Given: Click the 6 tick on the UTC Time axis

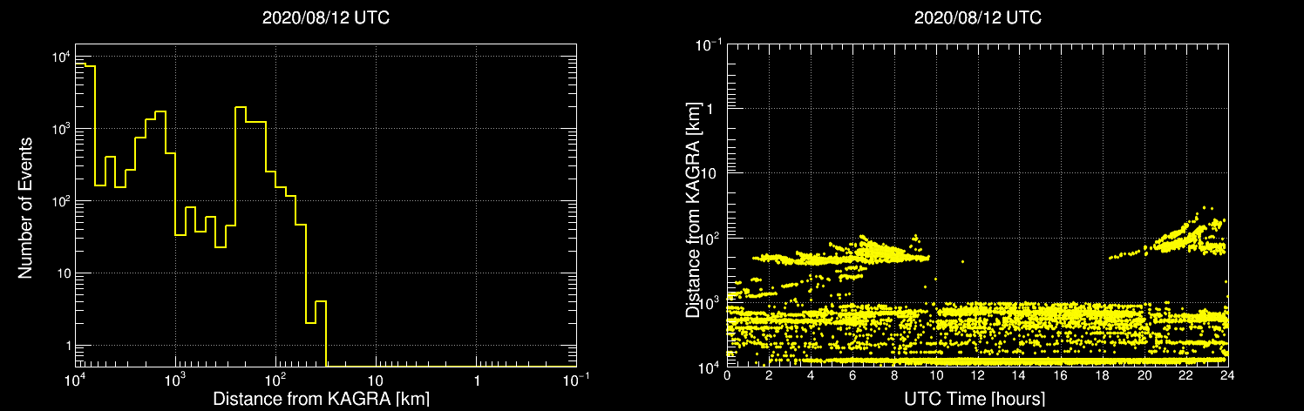Looking at the screenshot, I should coord(852,376).
